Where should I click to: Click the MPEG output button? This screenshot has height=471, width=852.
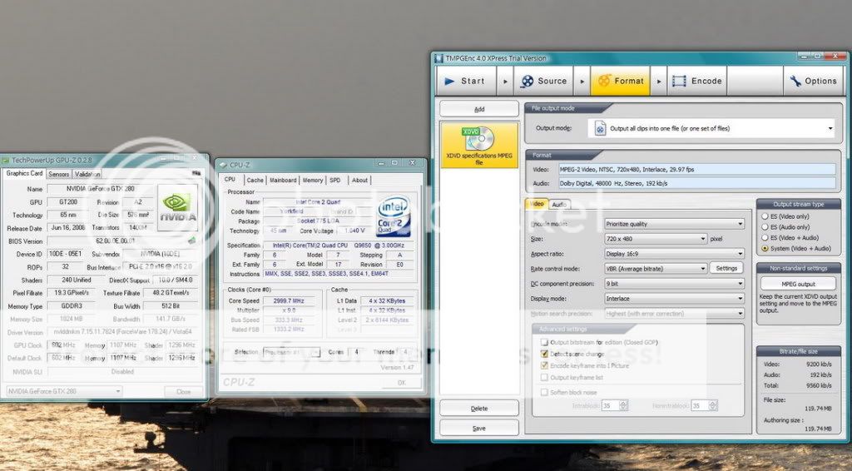[x=798, y=284]
